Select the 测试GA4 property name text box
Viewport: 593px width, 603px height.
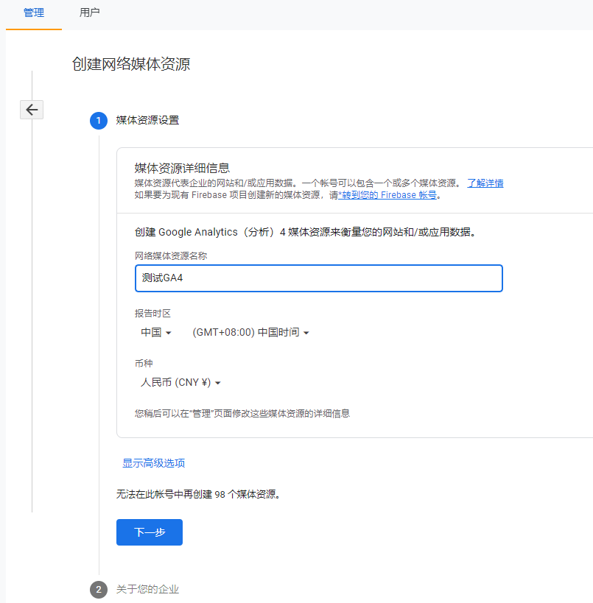pos(318,278)
